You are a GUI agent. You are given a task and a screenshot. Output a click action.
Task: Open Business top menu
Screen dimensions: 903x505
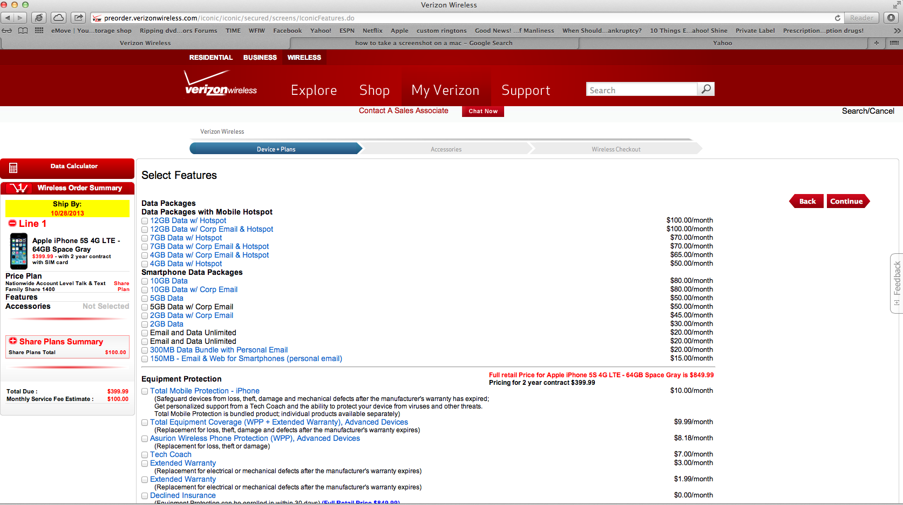coord(260,58)
